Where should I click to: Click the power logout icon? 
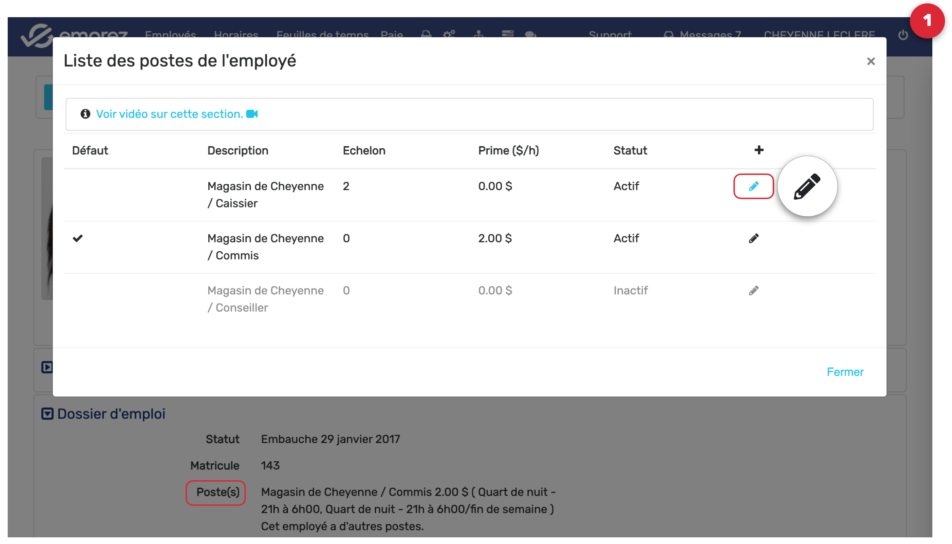(x=903, y=35)
